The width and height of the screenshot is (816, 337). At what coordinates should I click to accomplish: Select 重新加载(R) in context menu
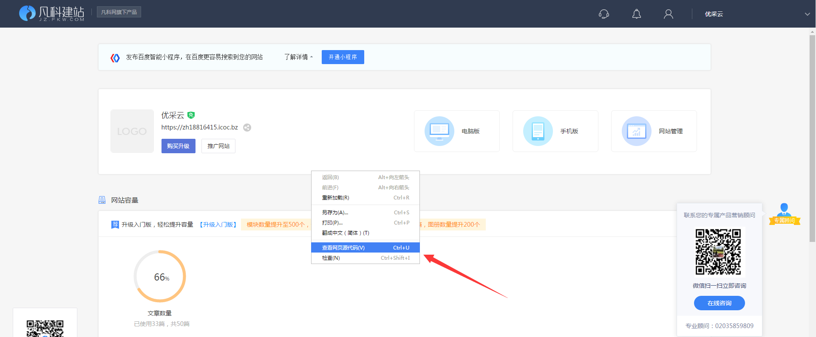coord(365,198)
